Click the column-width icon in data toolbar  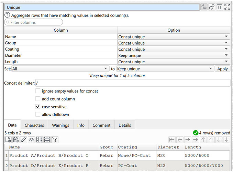pyautogui.click(x=39, y=140)
